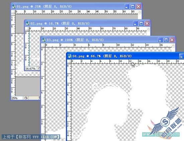Maximize the 02.png document window
This screenshot has height=141, width=184.
(141, 23)
